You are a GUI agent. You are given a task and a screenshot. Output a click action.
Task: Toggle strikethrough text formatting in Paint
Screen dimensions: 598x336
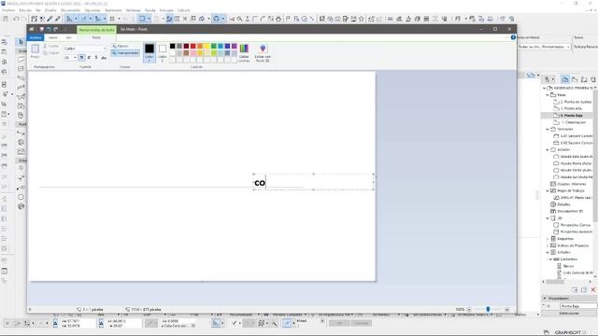[104, 58]
